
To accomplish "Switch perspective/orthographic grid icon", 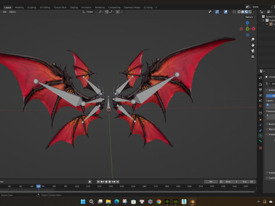I will coord(253,57).
